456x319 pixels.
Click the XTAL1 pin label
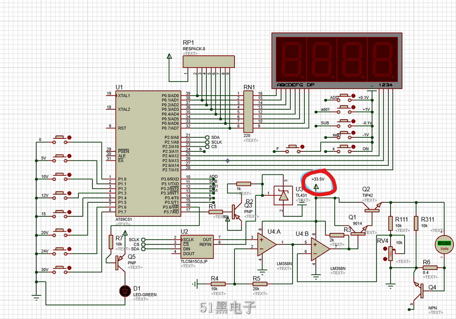coord(124,96)
